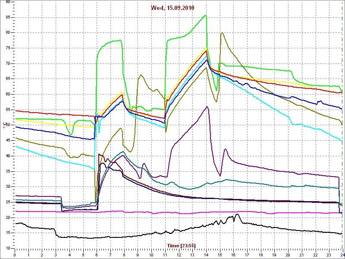Click the chart title "Wed, 15.09.2010"

point(172,8)
